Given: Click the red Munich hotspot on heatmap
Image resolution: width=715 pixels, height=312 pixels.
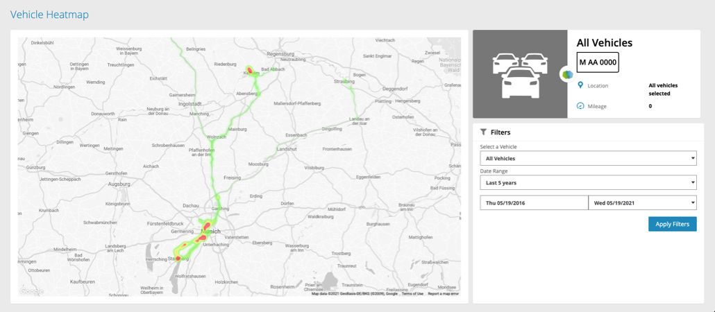Looking at the screenshot, I should point(206,226).
